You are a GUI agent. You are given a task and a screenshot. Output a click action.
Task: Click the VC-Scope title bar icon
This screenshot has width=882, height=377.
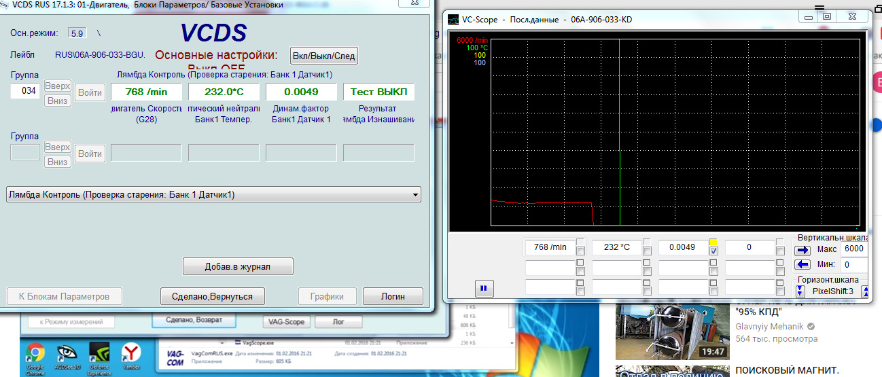(x=454, y=19)
